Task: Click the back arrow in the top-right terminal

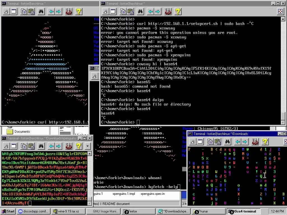Action: coord(151,12)
